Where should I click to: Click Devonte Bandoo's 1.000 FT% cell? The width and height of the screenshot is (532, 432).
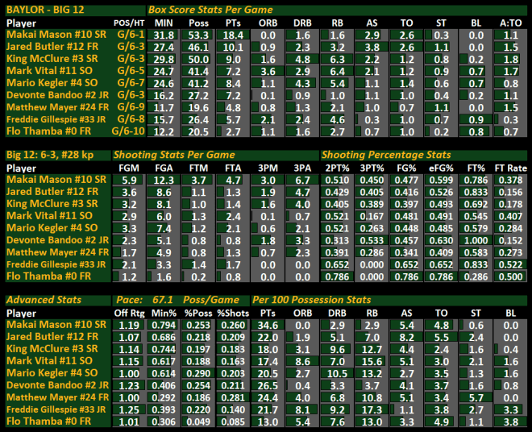pos(476,241)
